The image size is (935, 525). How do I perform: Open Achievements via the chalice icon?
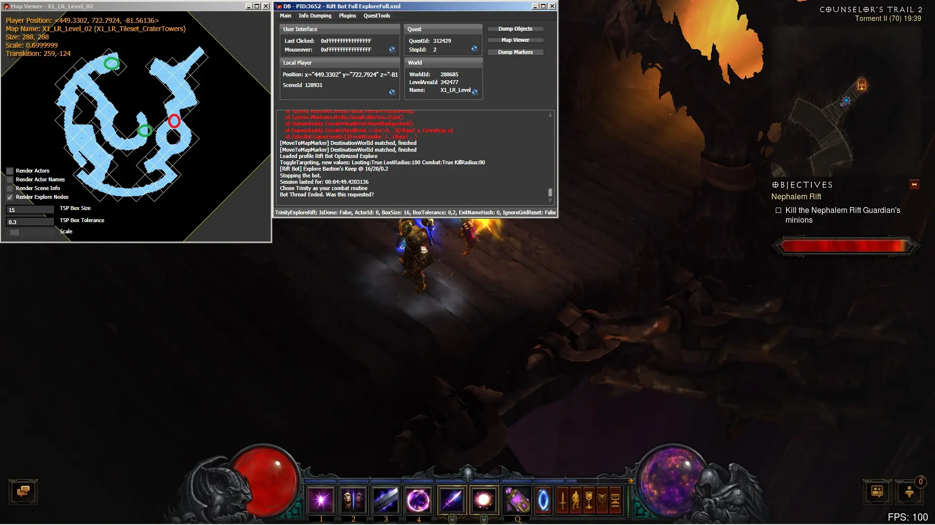click(589, 500)
